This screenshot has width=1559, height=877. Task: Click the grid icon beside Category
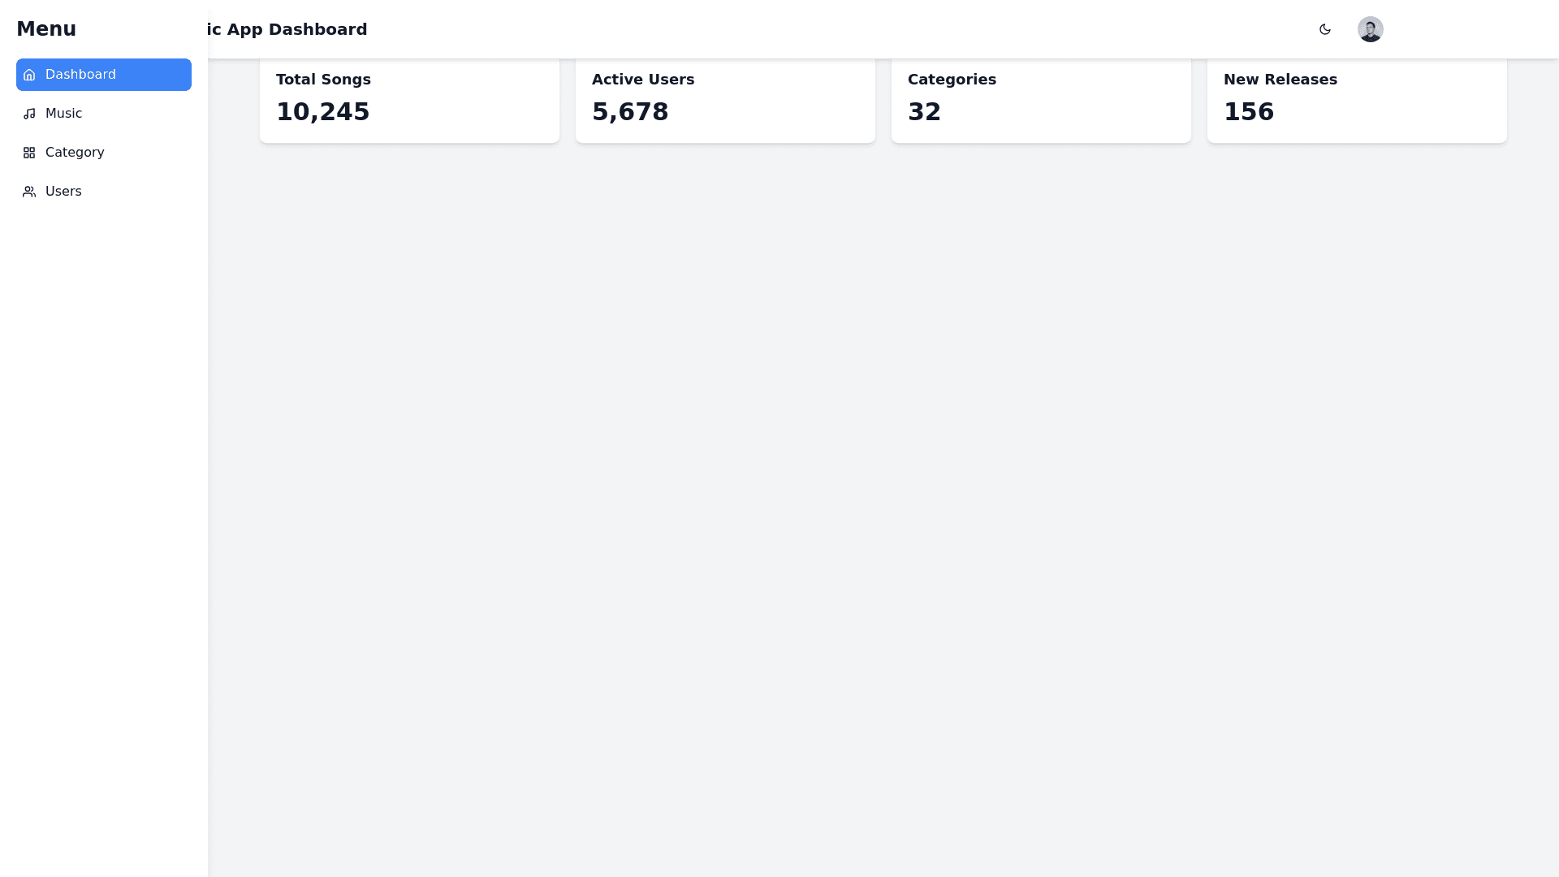click(29, 153)
